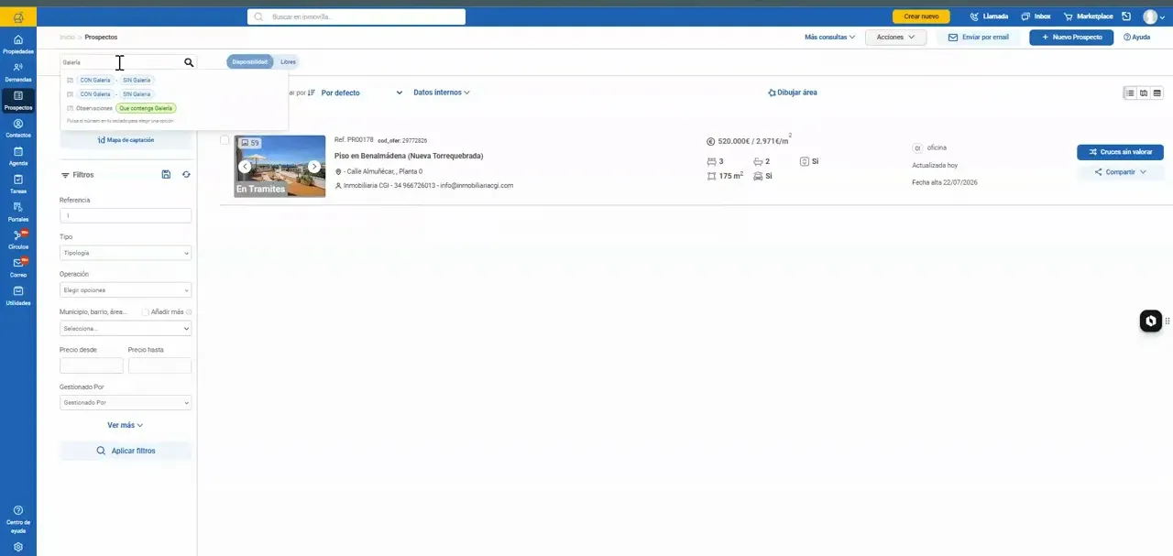The width and height of the screenshot is (1173, 556).
Task: Open the Gestionado Por dropdown
Action: click(126, 402)
